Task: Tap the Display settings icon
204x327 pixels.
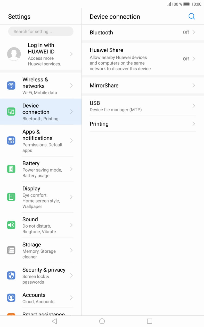Action: 11,197
